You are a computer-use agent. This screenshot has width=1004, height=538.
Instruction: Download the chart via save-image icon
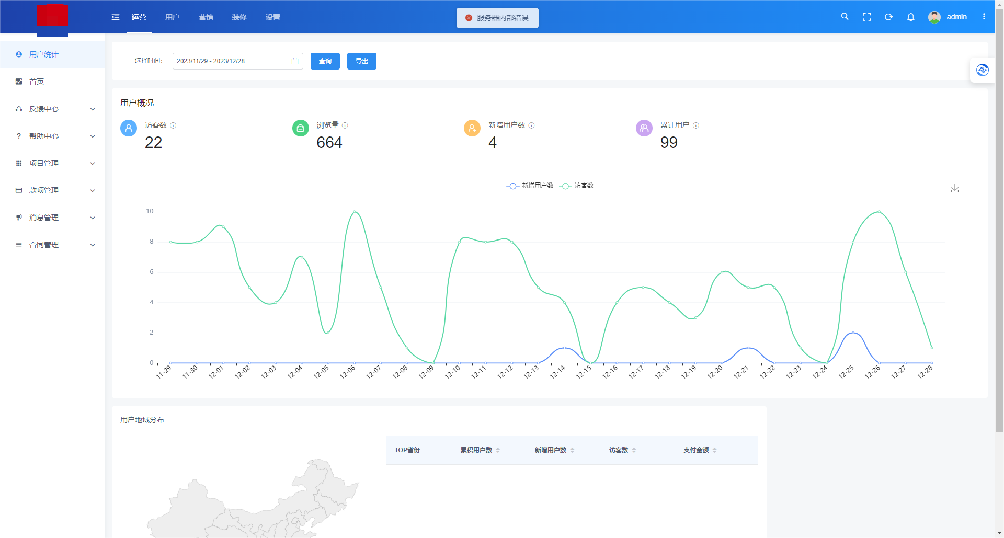pyautogui.click(x=955, y=188)
